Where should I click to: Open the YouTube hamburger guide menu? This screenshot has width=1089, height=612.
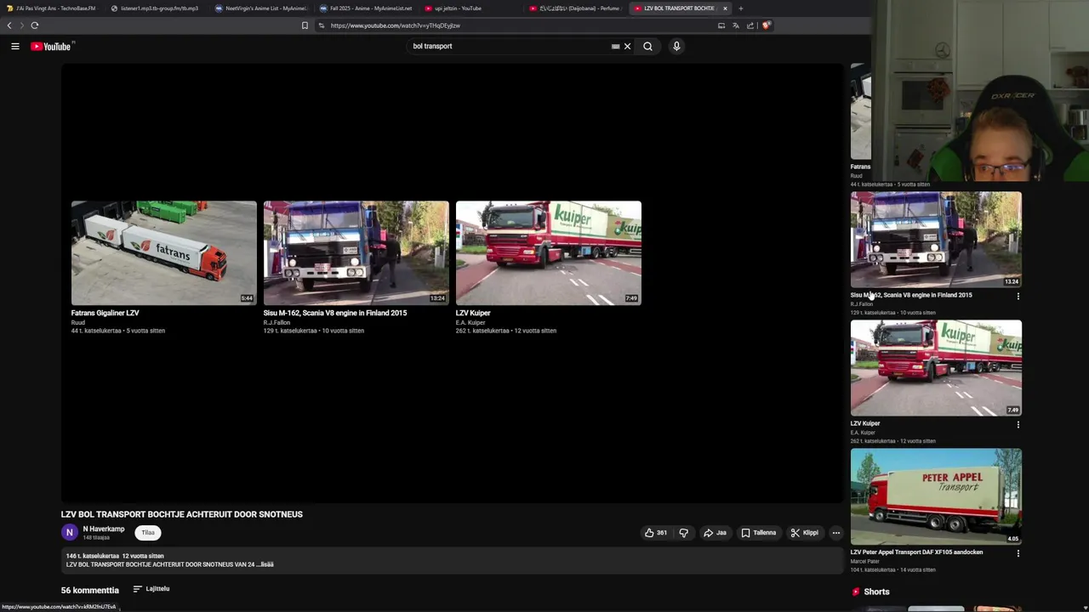[x=15, y=47]
